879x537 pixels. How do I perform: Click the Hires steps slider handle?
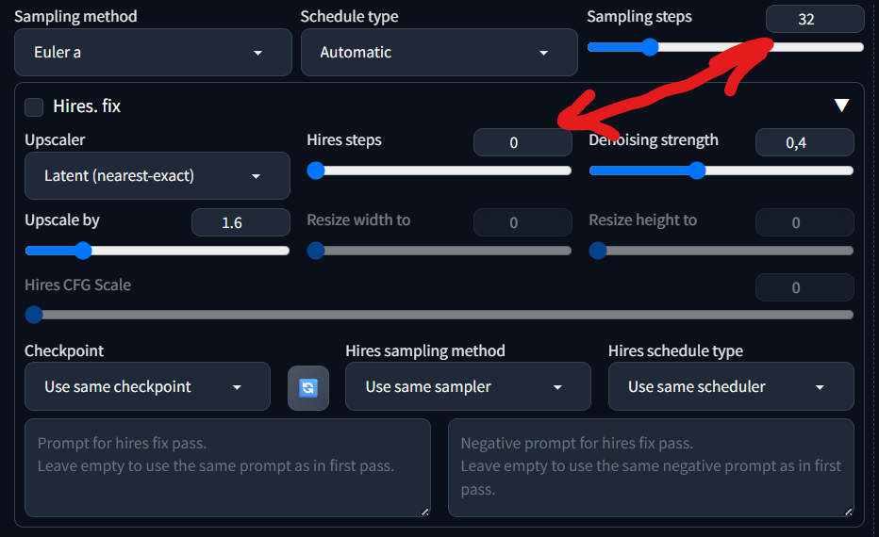tap(316, 171)
